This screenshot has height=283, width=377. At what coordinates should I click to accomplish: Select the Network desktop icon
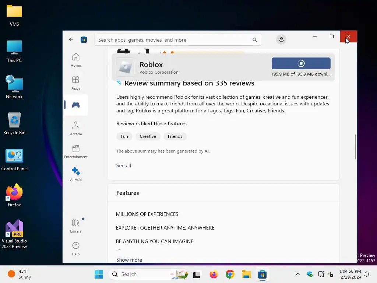pos(14,87)
